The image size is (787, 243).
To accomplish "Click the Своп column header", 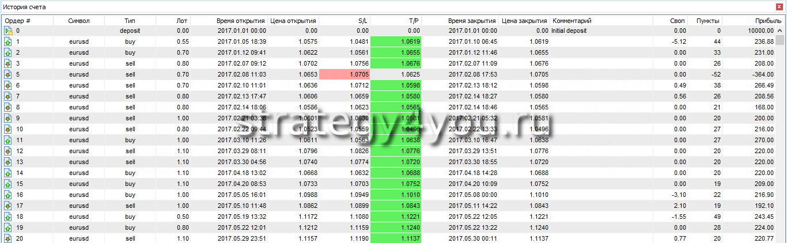I will pos(678,20).
